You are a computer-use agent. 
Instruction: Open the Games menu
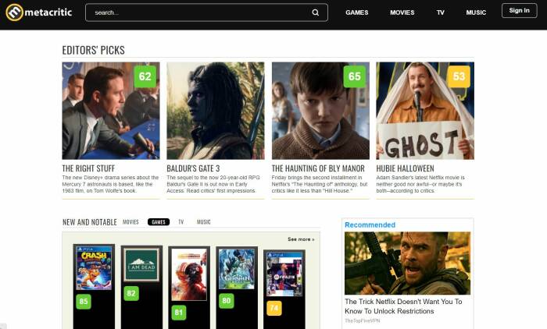coord(357,12)
